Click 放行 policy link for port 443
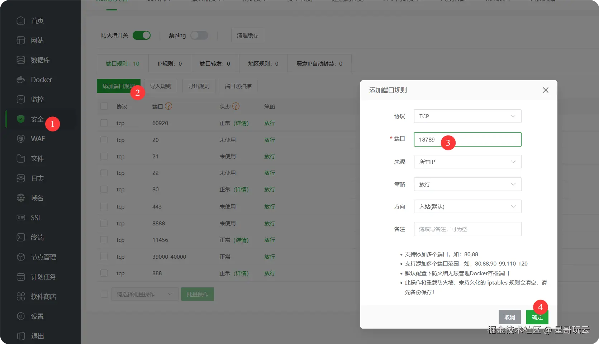599x344 pixels. (x=270, y=206)
